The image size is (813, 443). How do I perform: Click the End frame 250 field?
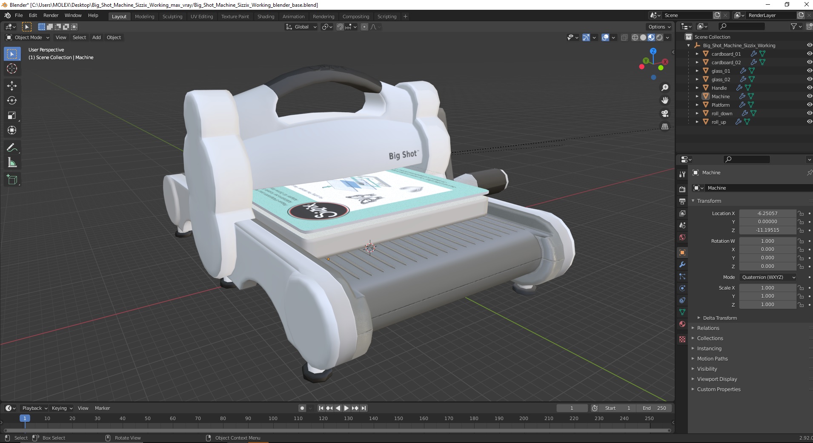[x=655, y=408]
